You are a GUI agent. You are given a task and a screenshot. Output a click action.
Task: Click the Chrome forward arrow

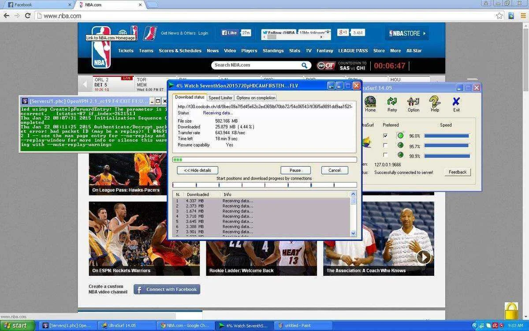pos(17,15)
